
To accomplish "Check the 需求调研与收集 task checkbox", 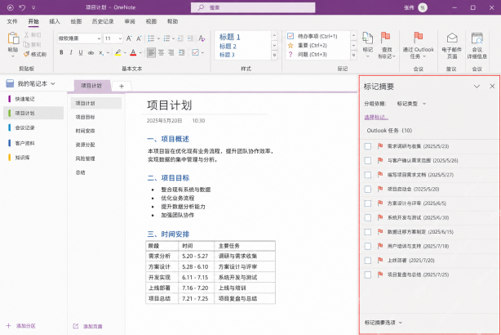I will [368, 146].
